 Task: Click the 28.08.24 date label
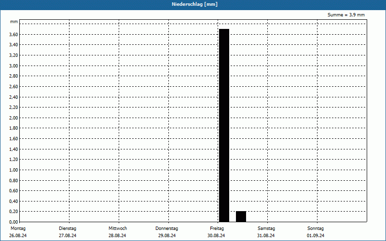point(117,236)
